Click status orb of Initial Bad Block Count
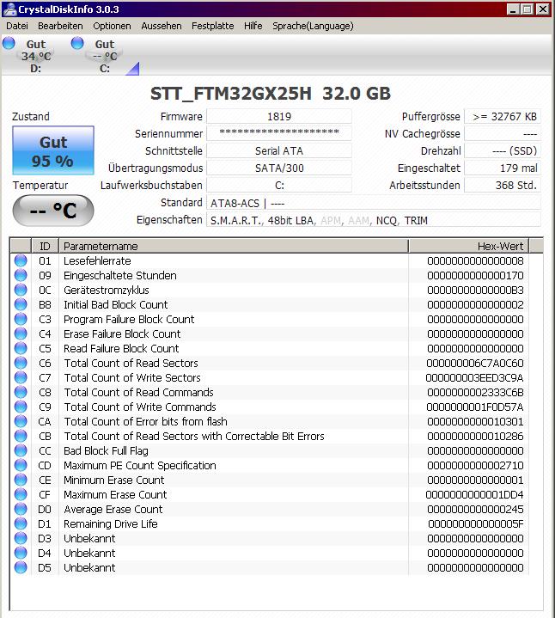Viewport: 555px width, 618px height. 21,304
